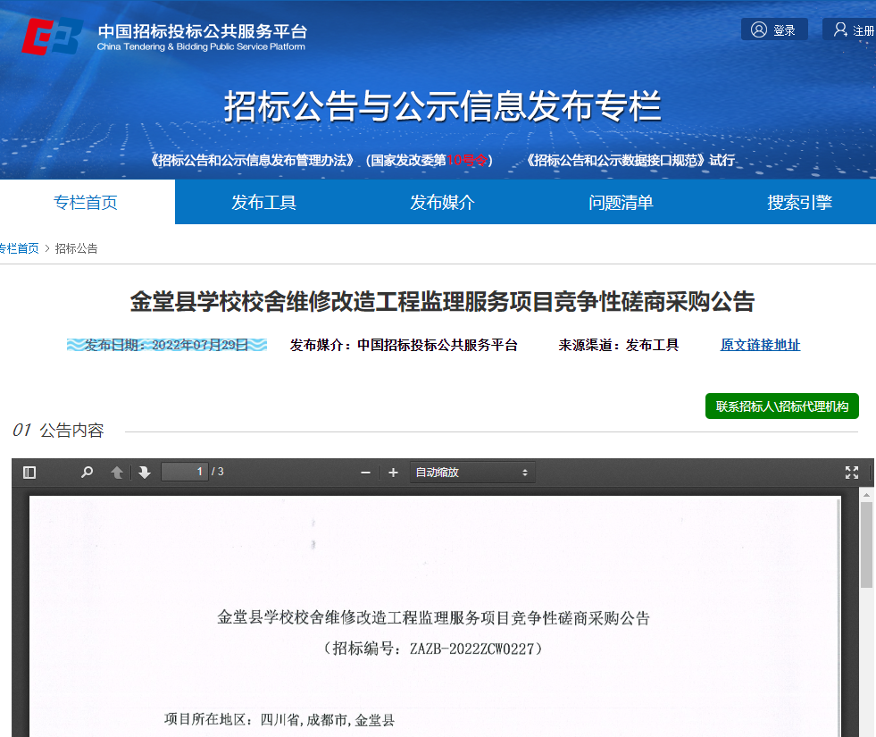Click the 中国招标投标公共服务平台 site title

coord(202,31)
